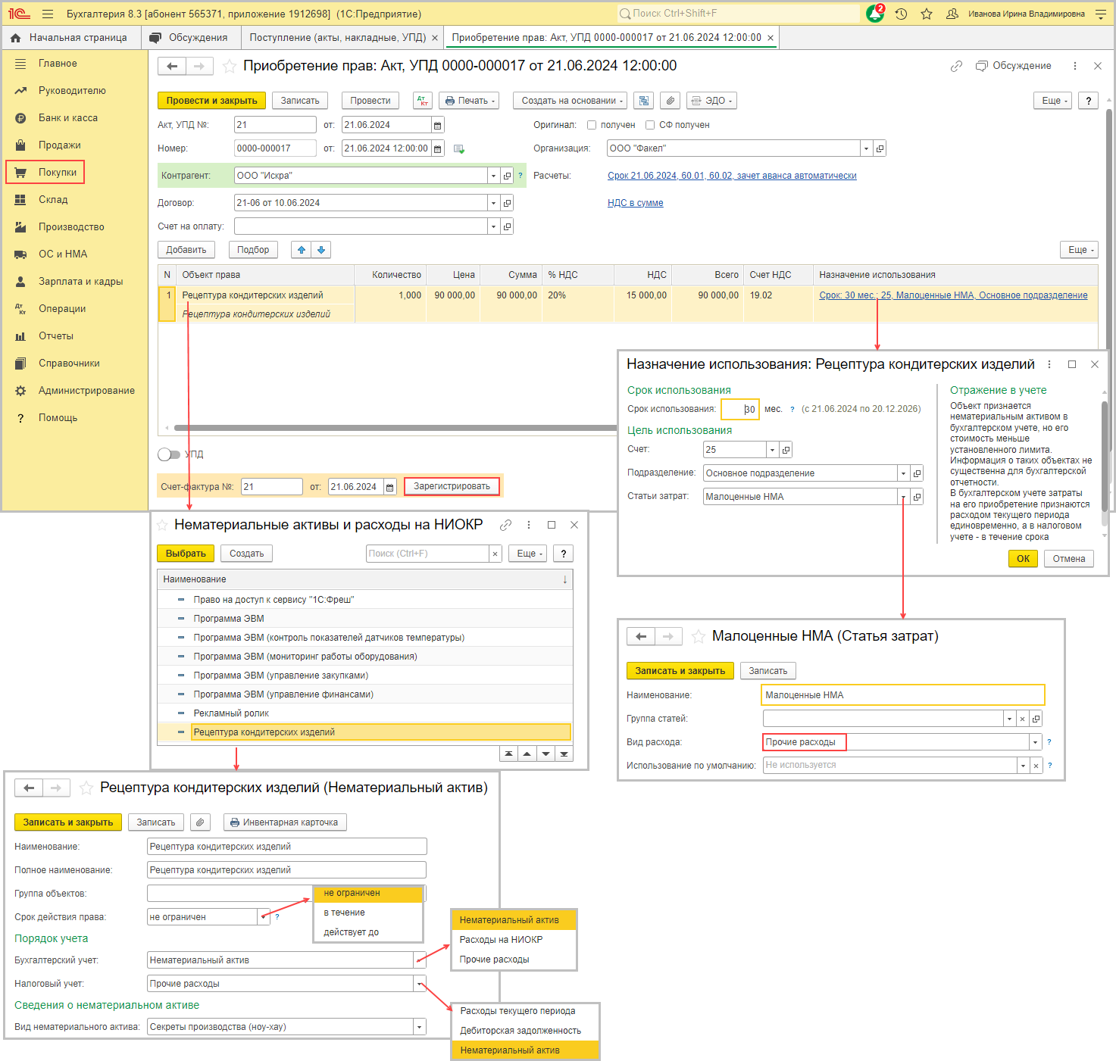Select the 'в течение' option

[368, 913]
